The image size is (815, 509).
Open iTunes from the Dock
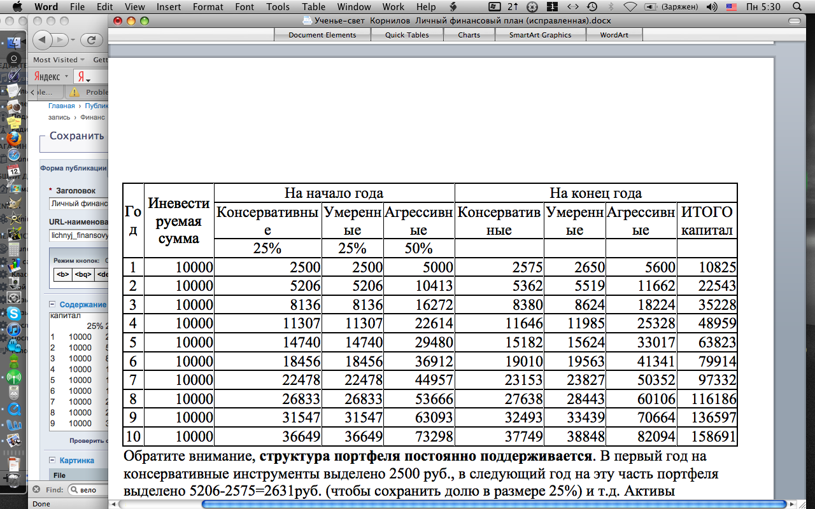click(x=13, y=330)
